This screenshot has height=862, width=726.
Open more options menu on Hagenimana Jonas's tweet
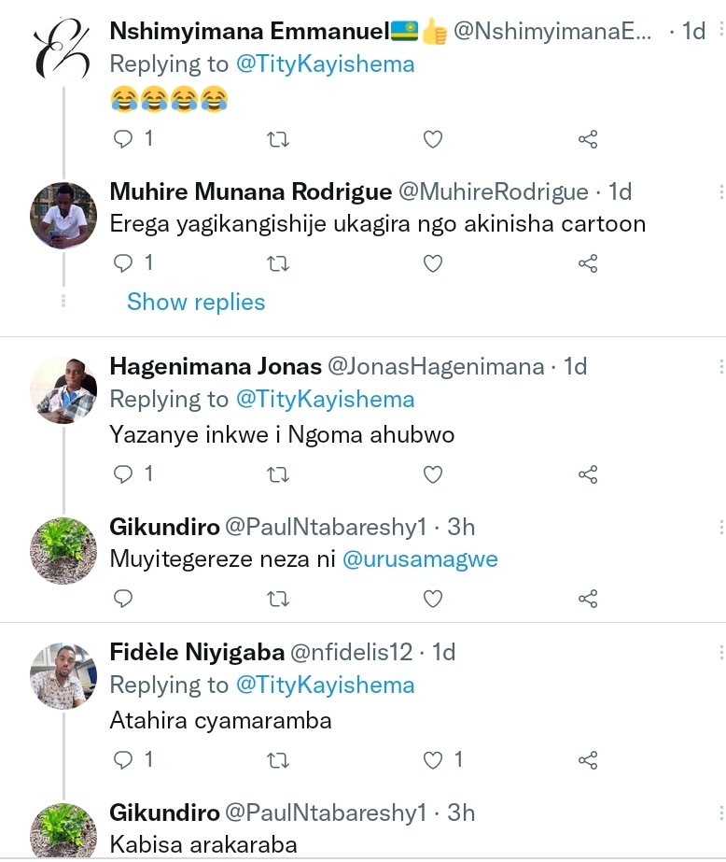tap(720, 366)
